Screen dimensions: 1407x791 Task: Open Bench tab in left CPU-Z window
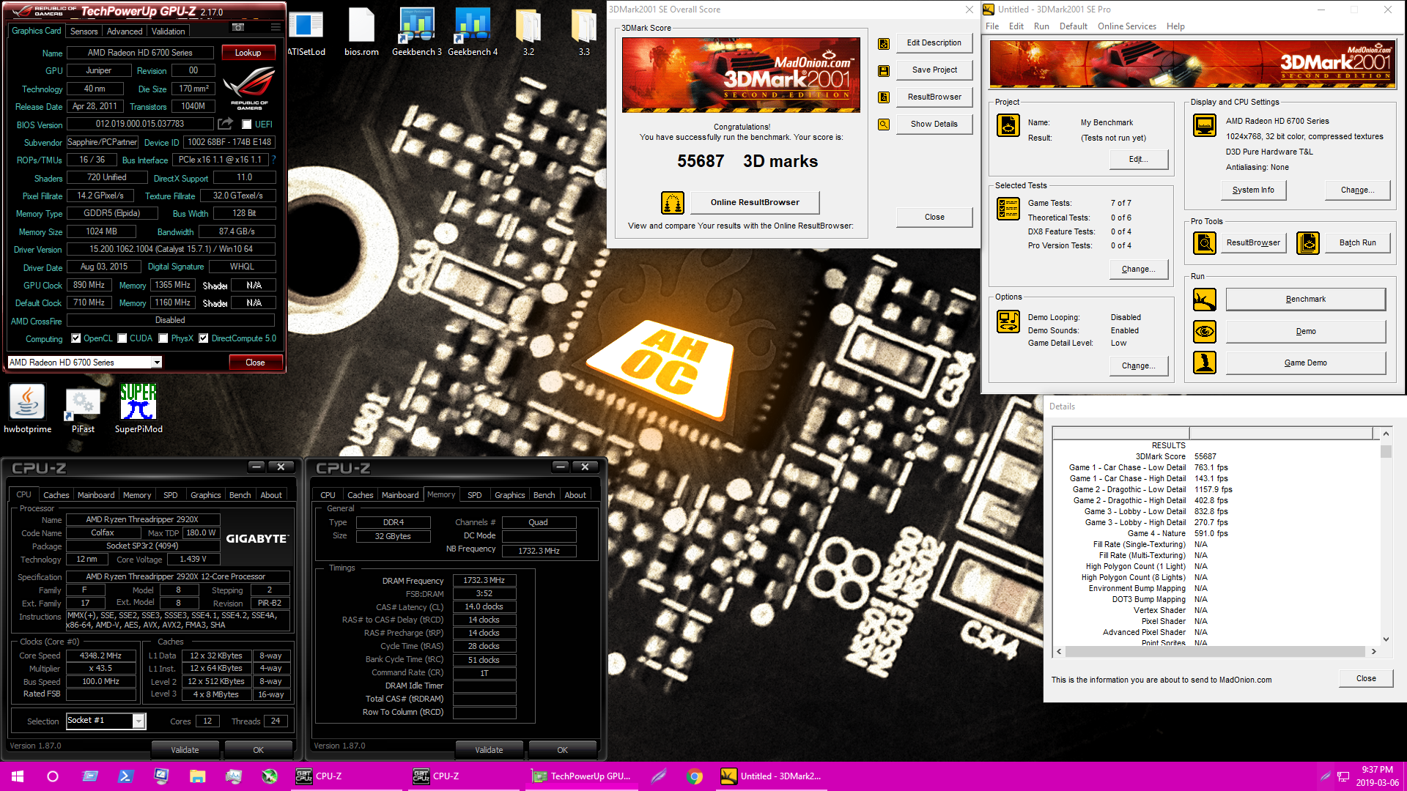(x=240, y=495)
